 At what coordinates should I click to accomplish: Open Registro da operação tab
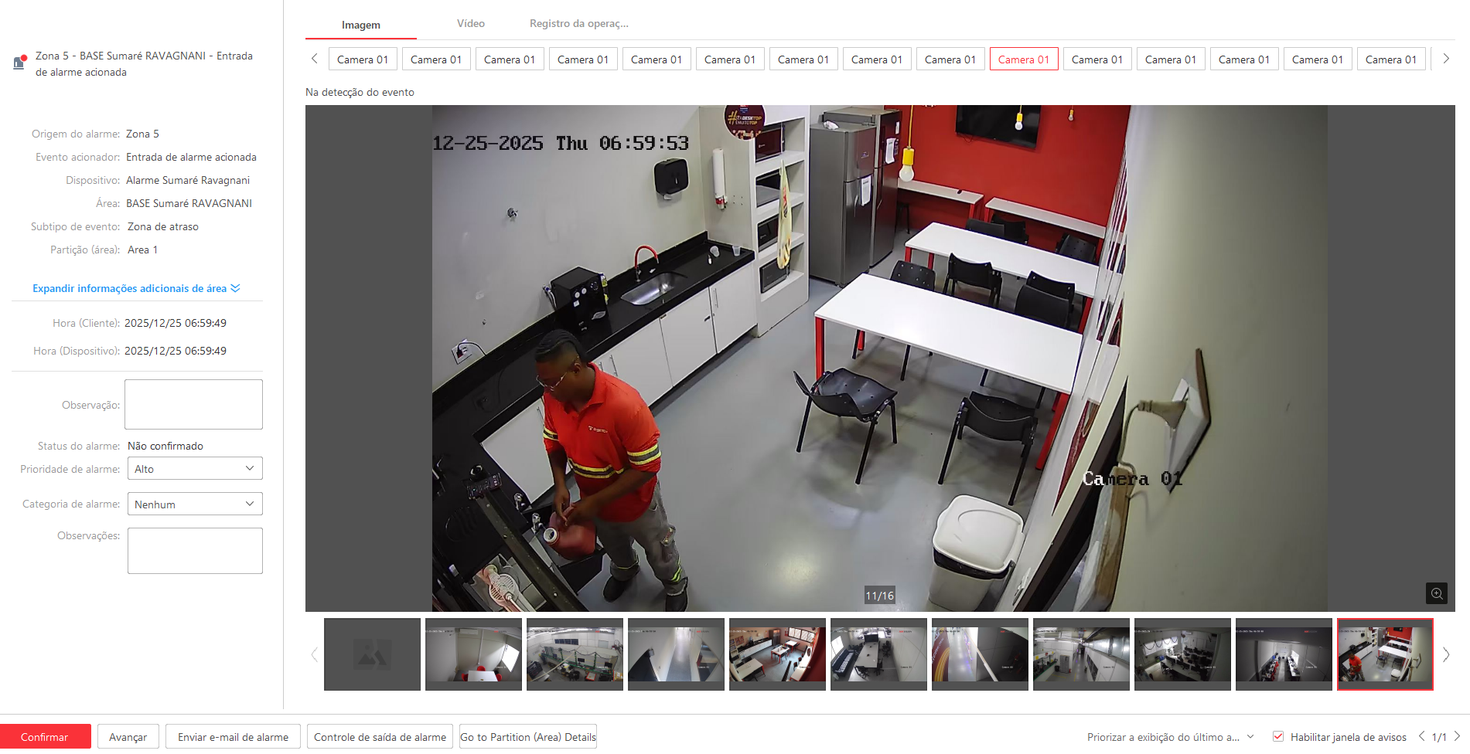(x=578, y=24)
